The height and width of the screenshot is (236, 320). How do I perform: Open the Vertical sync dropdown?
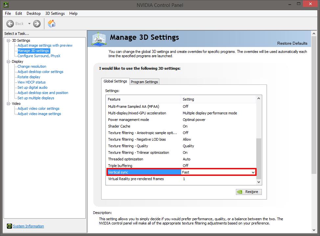click(x=253, y=172)
